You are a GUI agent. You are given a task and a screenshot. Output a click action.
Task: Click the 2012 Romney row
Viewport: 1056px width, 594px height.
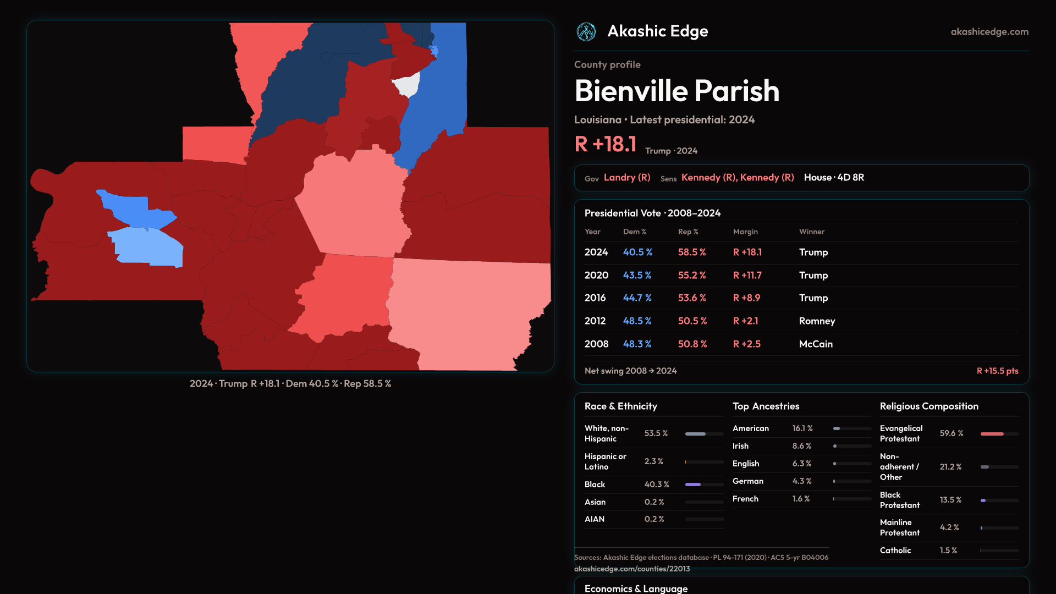point(801,321)
